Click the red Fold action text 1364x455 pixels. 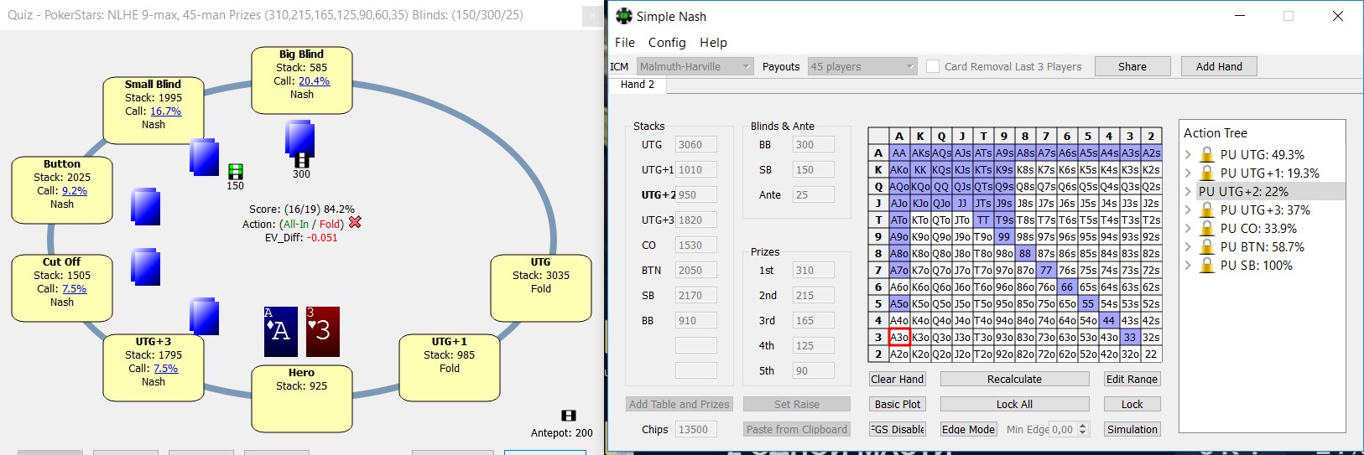click(330, 225)
